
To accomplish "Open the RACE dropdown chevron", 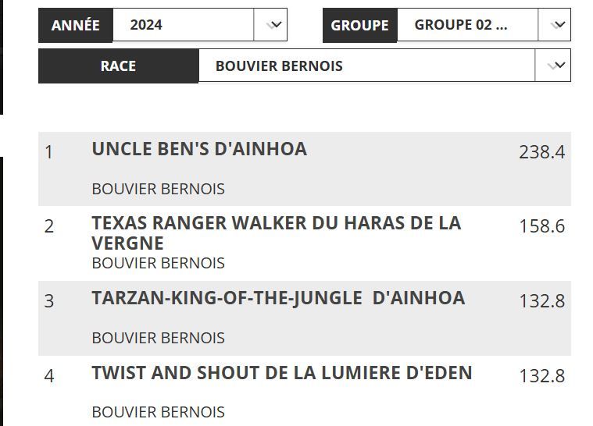I will coord(553,66).
